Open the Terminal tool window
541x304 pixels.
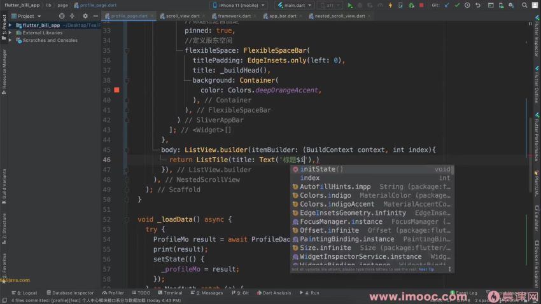coord(170,293)
